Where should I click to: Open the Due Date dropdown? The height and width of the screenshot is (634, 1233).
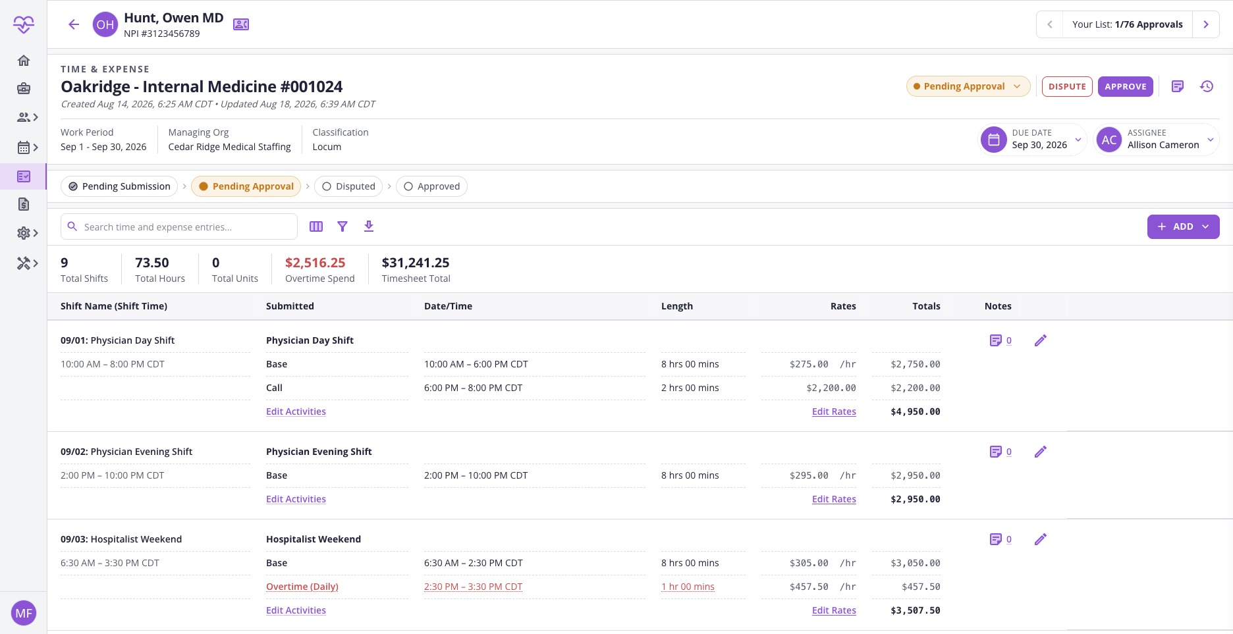pyautogui.click(x=1033, y=140)
